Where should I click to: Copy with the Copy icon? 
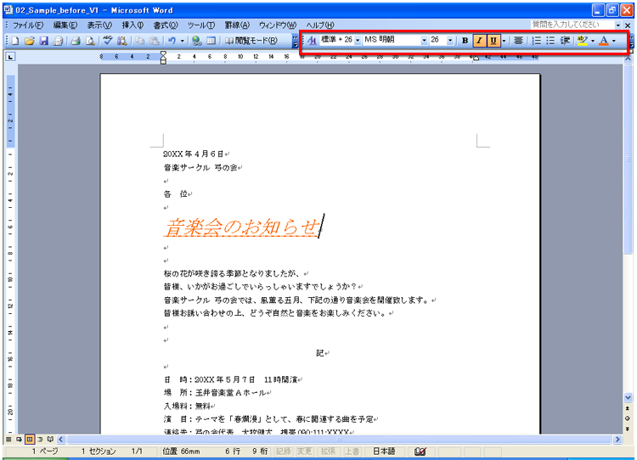pos(140,41)
